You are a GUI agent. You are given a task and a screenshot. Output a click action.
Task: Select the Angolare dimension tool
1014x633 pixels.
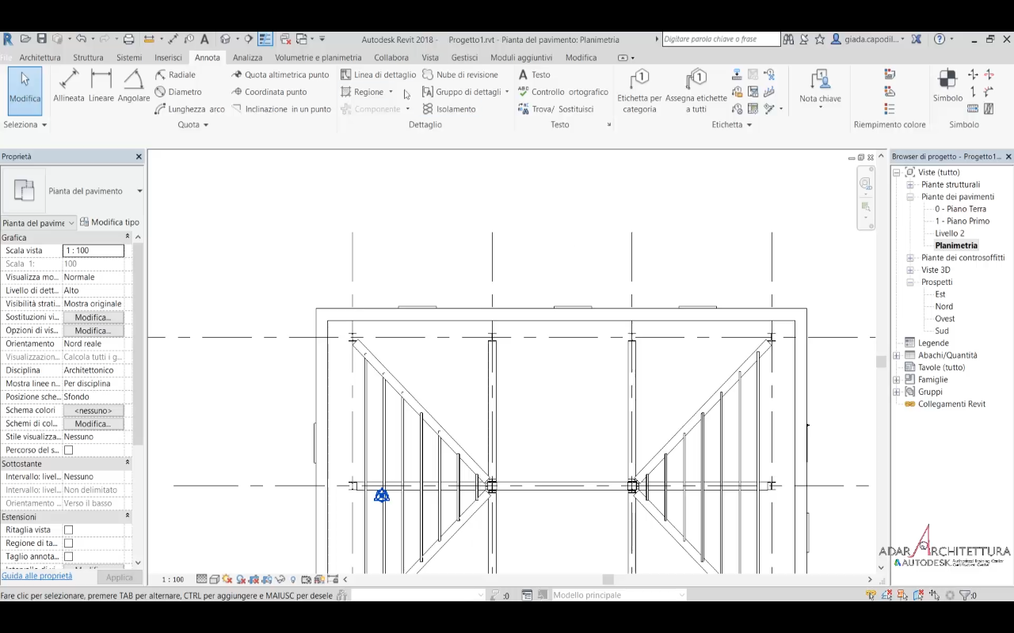coord(133,85)
